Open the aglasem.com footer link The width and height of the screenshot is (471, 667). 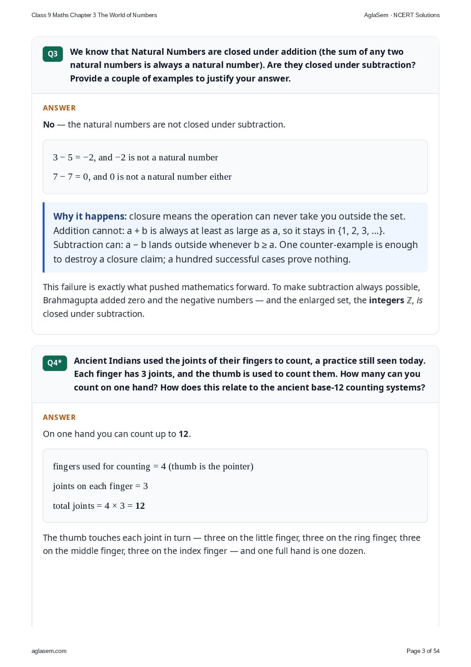click(49, 651)
